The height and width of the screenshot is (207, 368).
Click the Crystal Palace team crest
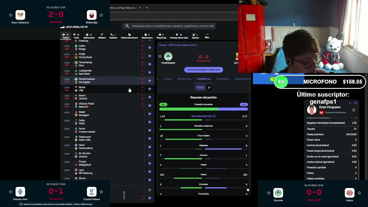(x=91, y=191)
